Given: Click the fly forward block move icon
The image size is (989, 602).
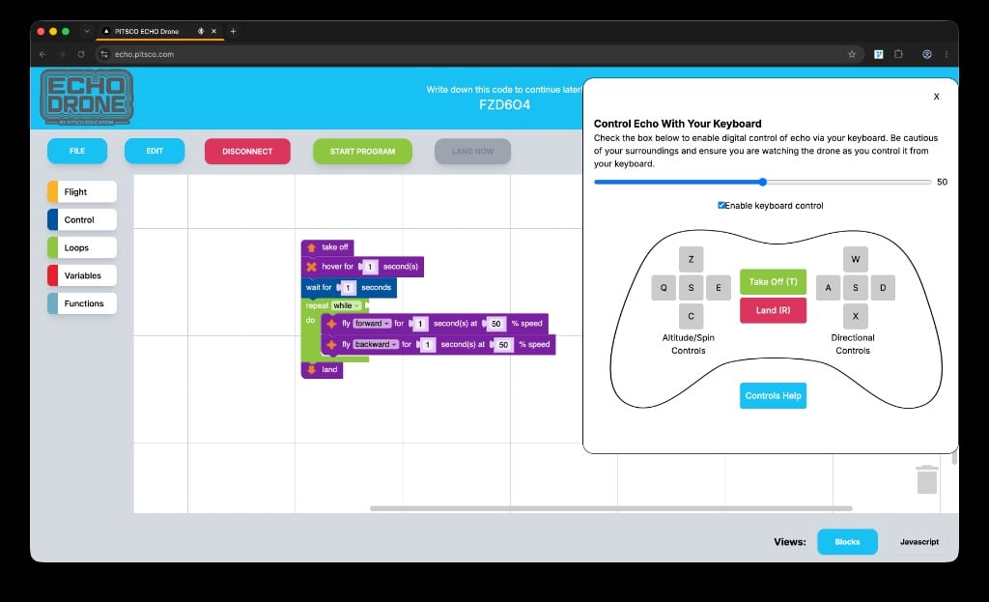Looking at the screenshot, I should click(x=332, y=324).
